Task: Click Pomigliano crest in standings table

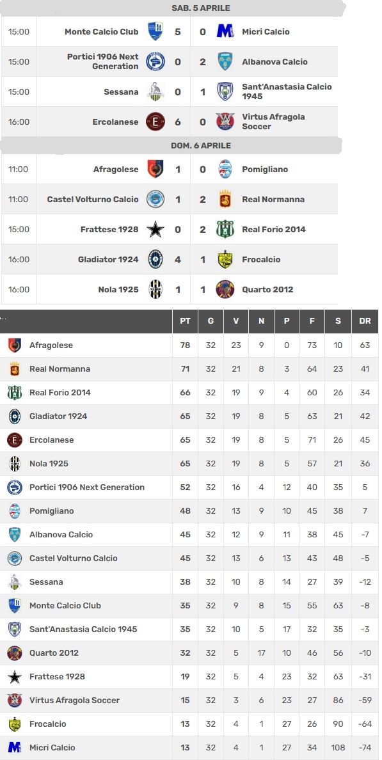Action: pyautogui.click(x=15, y=511)
